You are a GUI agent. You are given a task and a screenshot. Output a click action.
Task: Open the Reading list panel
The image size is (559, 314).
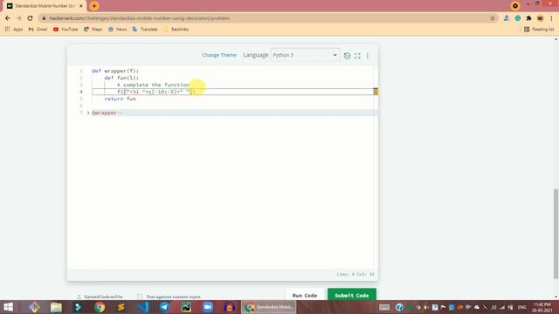tap(539, 29)
